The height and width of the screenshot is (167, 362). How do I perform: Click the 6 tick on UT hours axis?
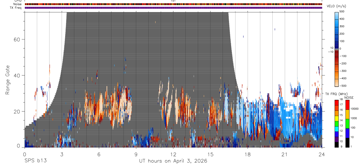coord(99,154)
